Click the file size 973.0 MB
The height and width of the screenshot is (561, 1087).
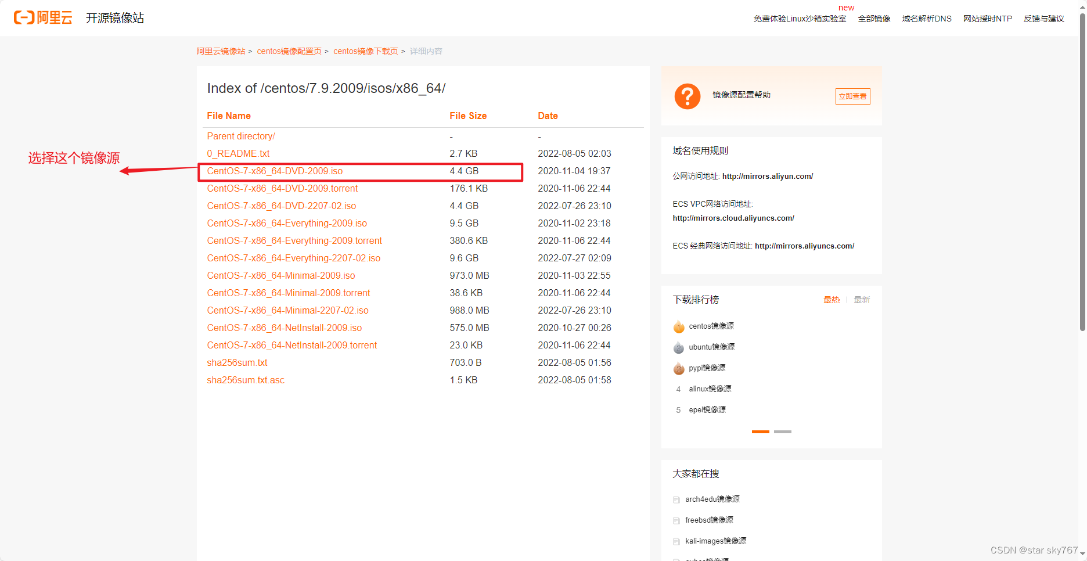pyautogui.click(x=469, y=275)
